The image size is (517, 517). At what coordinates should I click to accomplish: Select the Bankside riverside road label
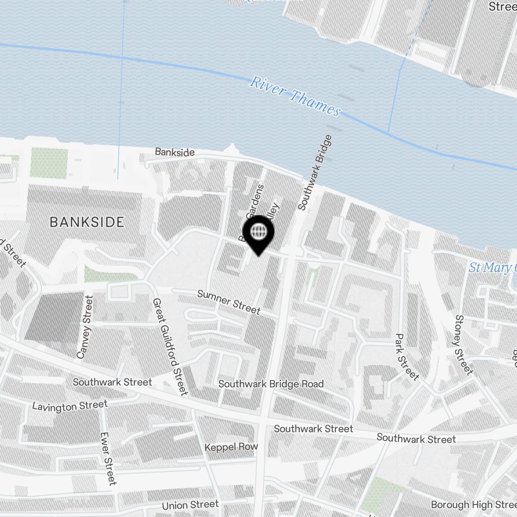(x=175, y=152)
